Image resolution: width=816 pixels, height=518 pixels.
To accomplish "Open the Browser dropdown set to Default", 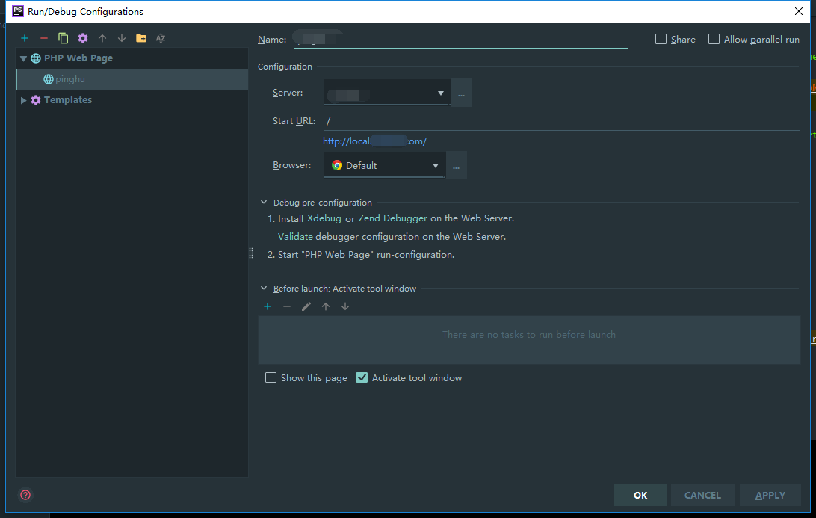I will pos(384,165).
